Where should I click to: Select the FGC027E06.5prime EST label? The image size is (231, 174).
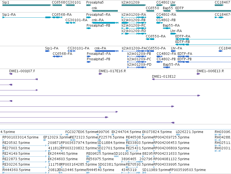(x=81, y=132)
